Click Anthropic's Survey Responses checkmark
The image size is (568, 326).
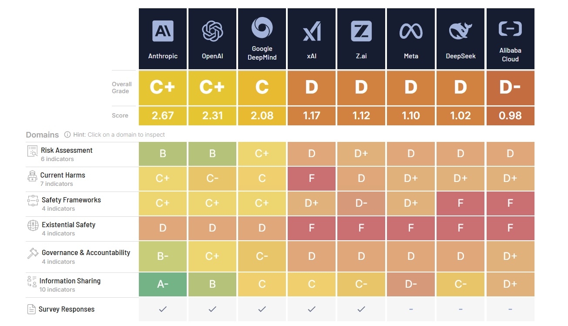click(162, 309)
